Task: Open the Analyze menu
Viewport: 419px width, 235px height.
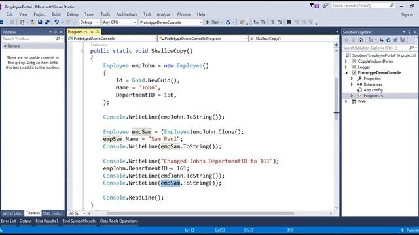Action: 164,14
